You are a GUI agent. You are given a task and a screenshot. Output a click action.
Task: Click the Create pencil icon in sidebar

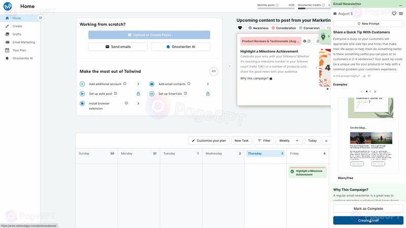pos(7,26)
